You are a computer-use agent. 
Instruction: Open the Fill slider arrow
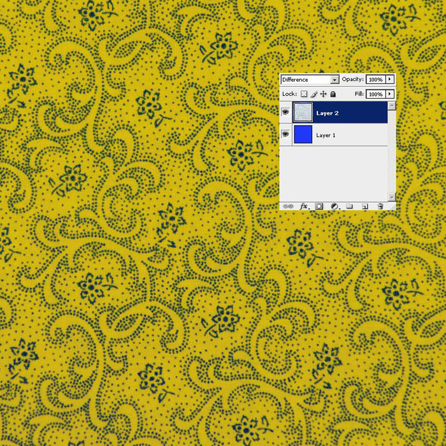tap(390, 94)
